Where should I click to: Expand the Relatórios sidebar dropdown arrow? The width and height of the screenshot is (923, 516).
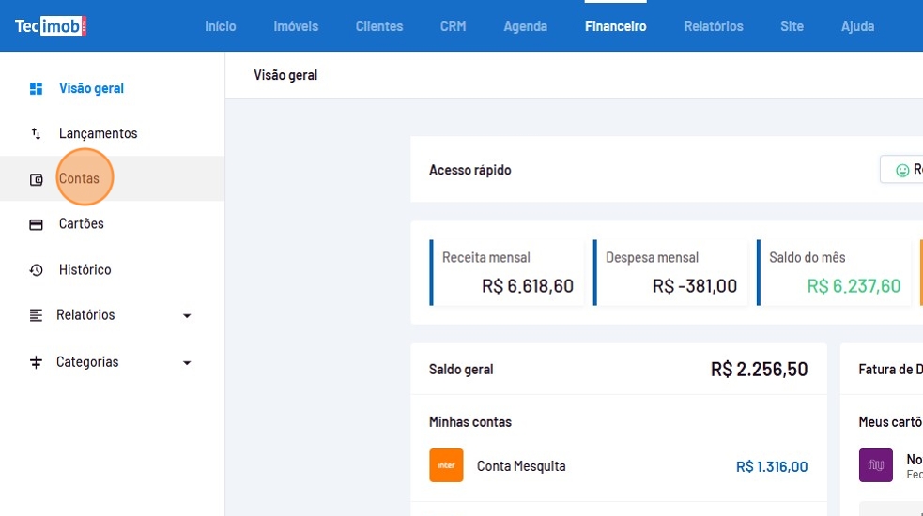(x=187, y=316)
